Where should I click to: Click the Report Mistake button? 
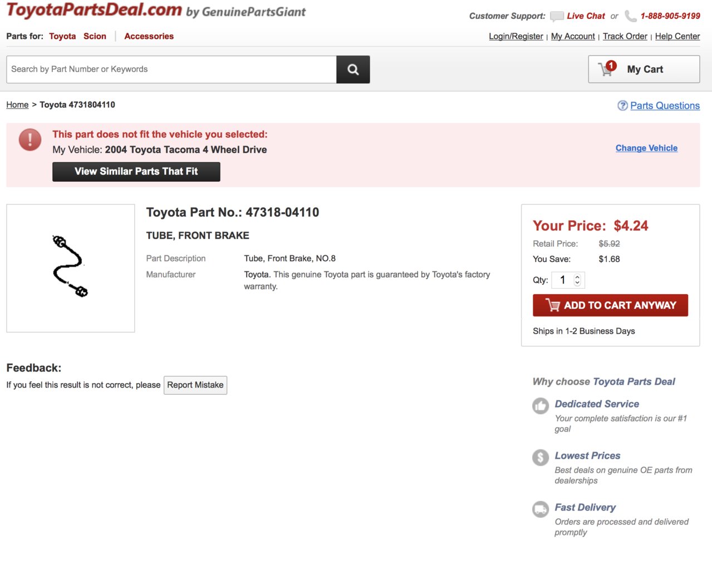coord(195,385)
